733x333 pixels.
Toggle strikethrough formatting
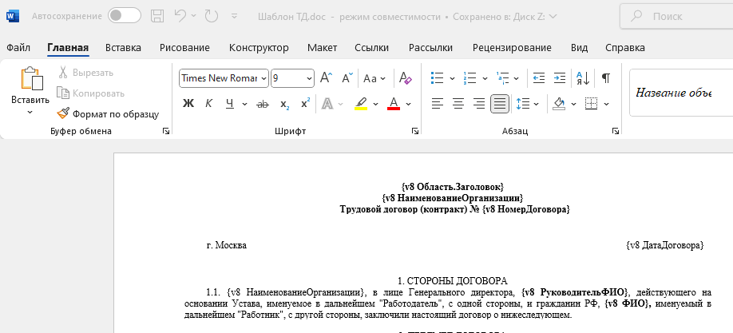263,104
